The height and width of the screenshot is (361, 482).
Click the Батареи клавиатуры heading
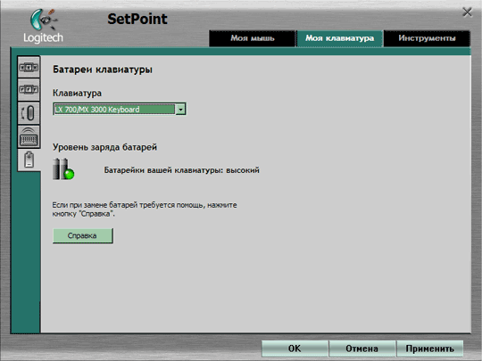(103, 70)
